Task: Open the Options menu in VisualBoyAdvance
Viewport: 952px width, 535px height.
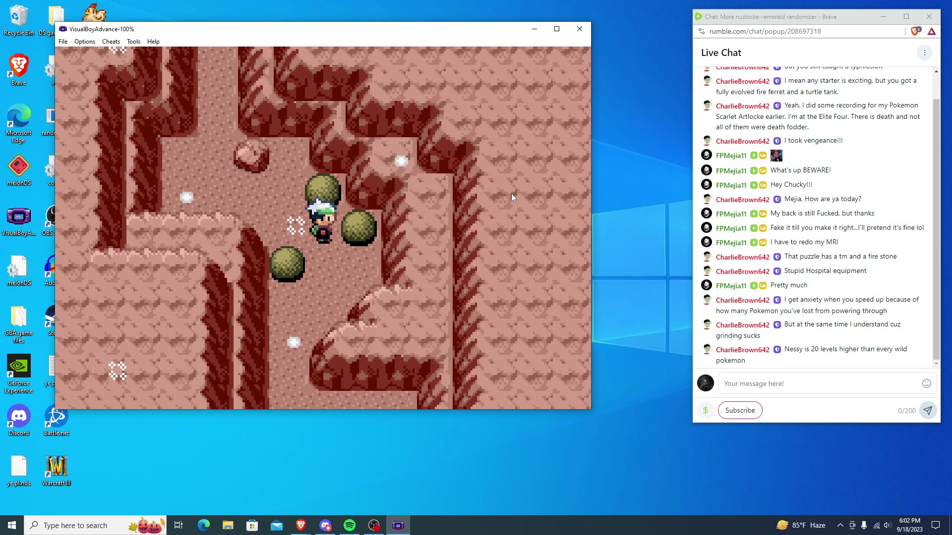Action: 85,42
